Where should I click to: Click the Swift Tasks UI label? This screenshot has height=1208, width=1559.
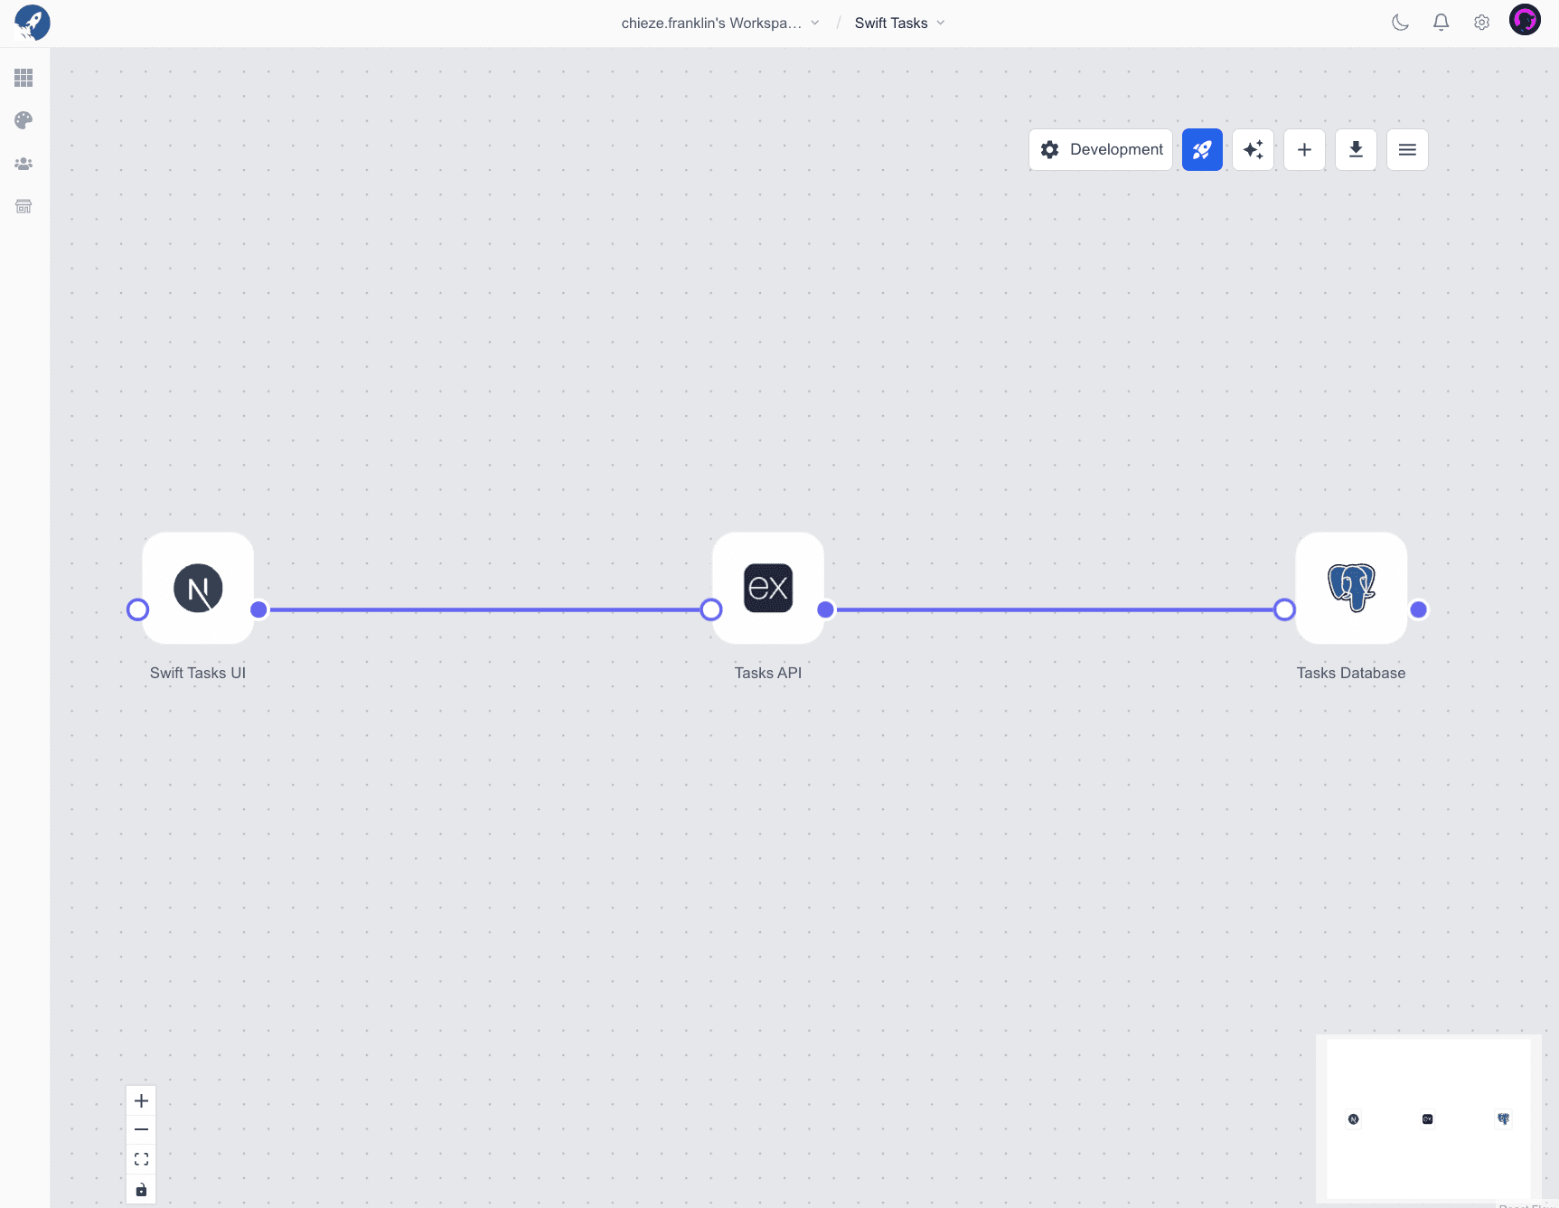[x=198, y=673]
